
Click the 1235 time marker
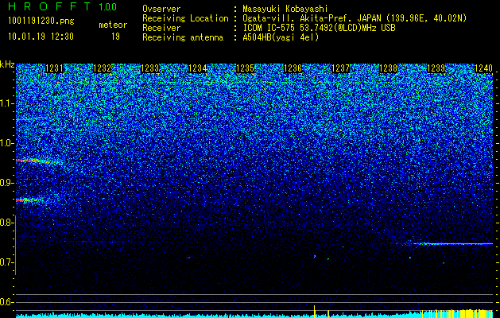coord(245,68)
